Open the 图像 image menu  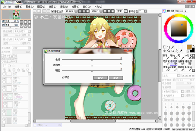click(30, 7)
